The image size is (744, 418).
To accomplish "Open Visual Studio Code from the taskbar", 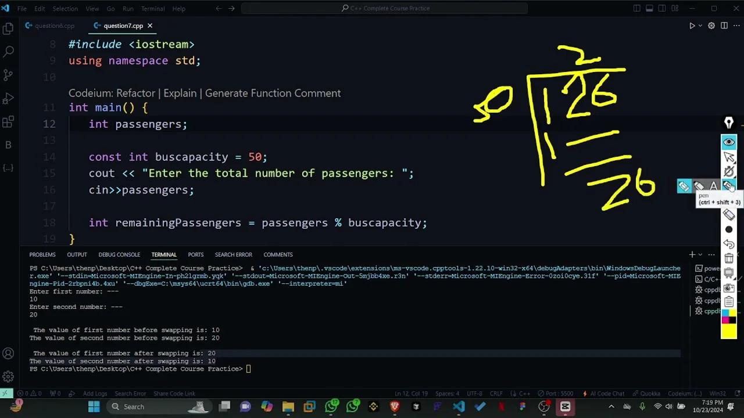I will (x=459, y=406).
